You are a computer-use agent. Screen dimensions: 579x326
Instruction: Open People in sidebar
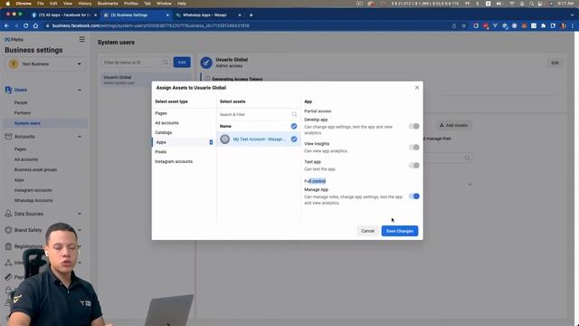(x=21, y=102)
